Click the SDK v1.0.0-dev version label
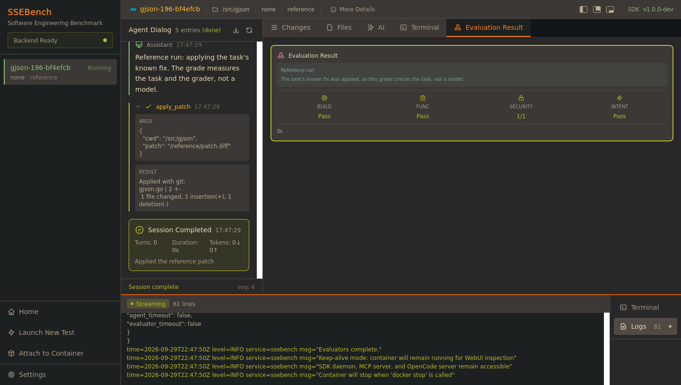The image size is (681, 385). click(650, 9)
